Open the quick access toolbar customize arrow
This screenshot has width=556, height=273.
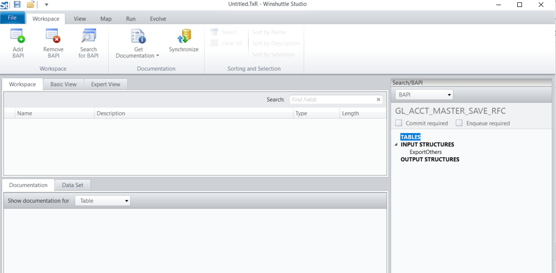click(x=46, y=5)
